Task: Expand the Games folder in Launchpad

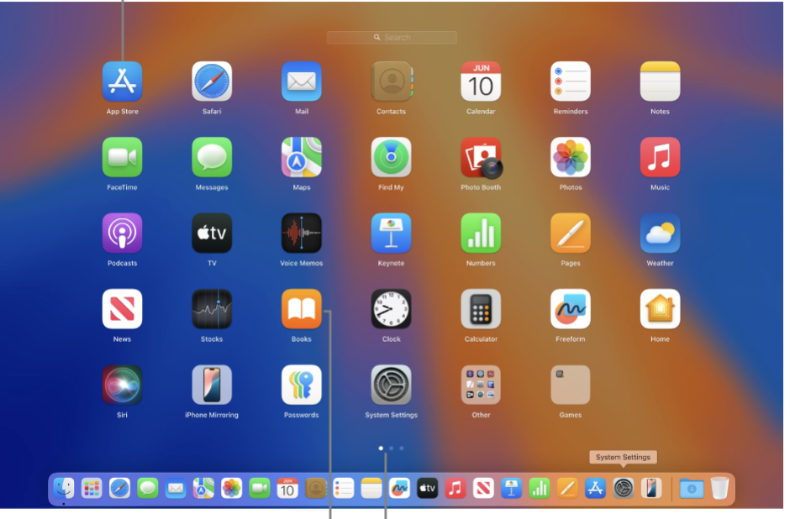Action: (571, 385)
